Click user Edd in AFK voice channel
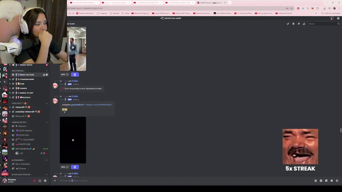Image resolution: width=342 pixels, height=192 pixels. pos(32,153)
